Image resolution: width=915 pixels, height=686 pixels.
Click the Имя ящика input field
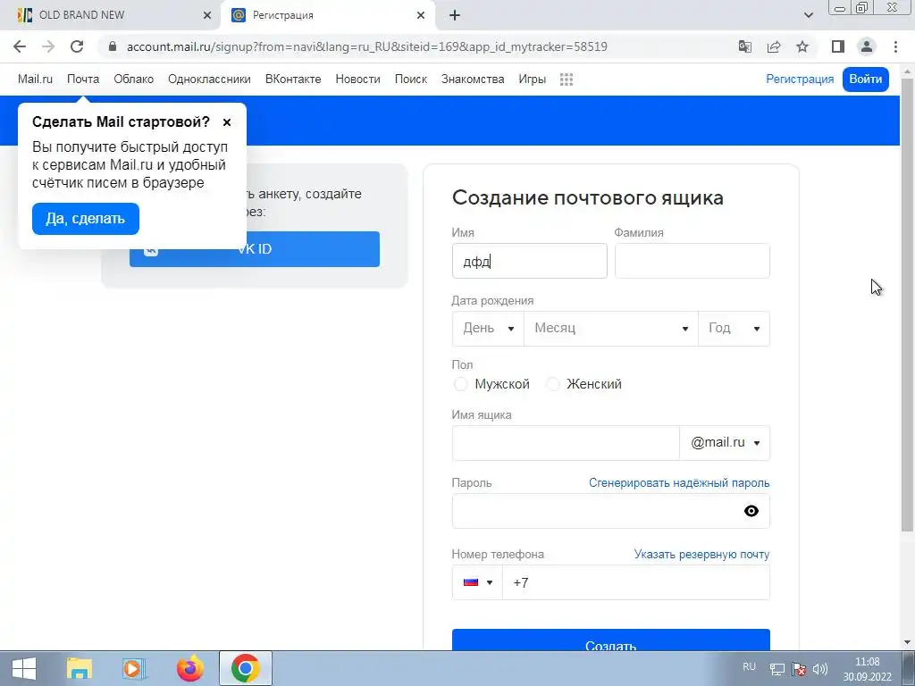pyautogui.click(x=566, y=443)
